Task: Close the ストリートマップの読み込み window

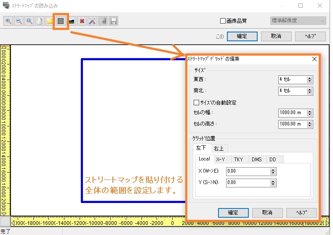Action: point(320,5)
